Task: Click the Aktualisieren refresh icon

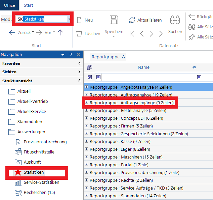Action: (132, 20)
